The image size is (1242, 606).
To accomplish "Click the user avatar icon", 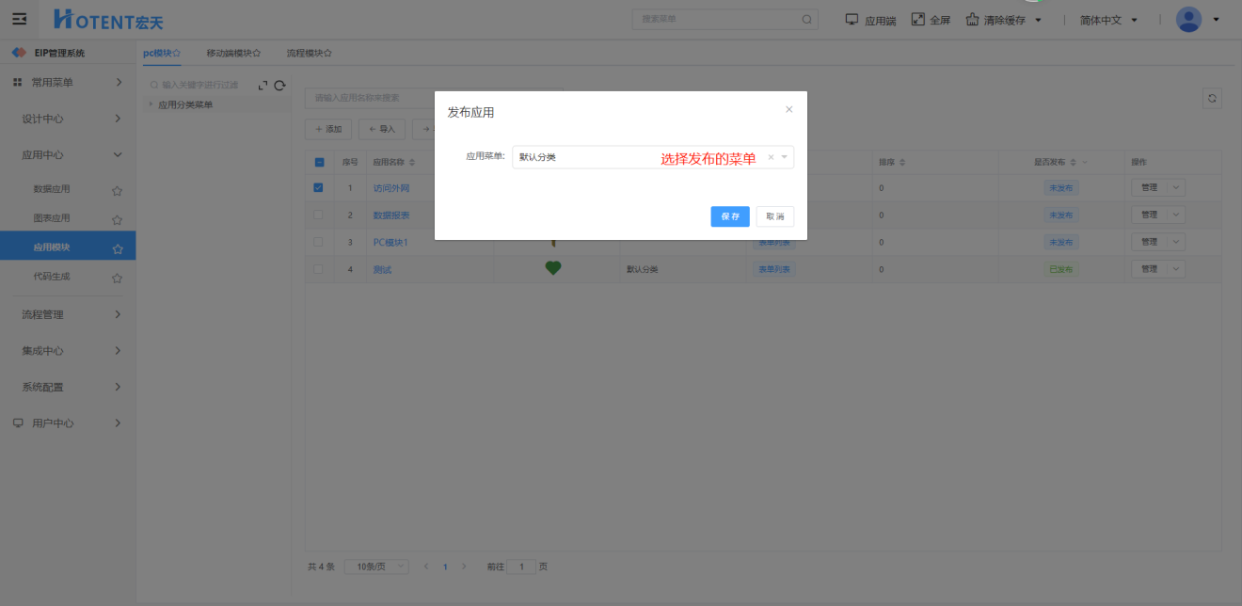I will pos(1188,20).
